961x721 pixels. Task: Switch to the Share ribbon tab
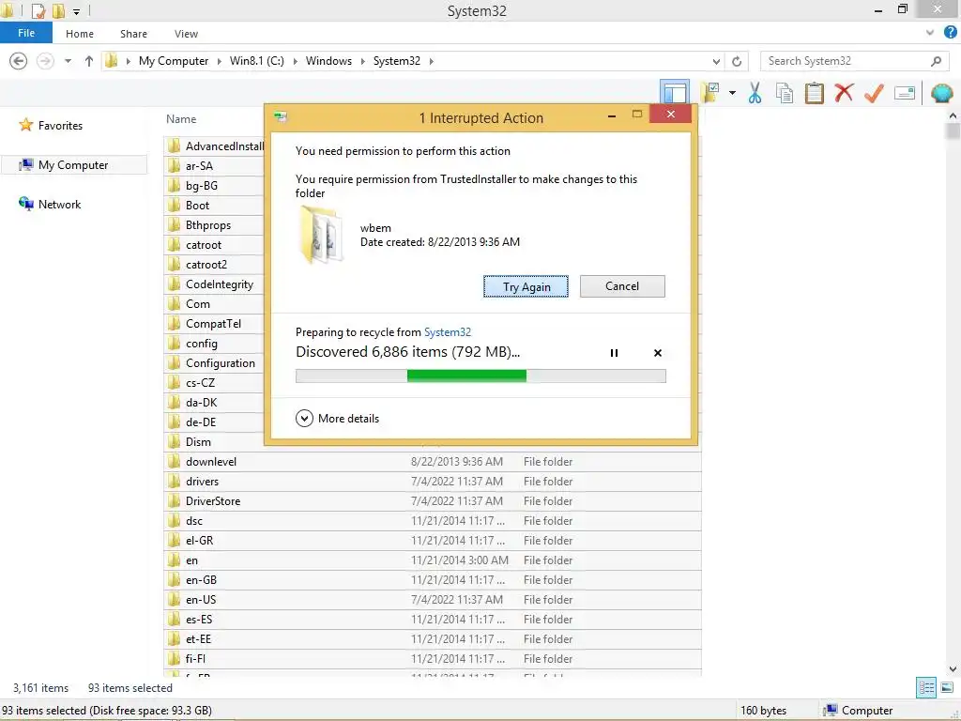[133, 34]
